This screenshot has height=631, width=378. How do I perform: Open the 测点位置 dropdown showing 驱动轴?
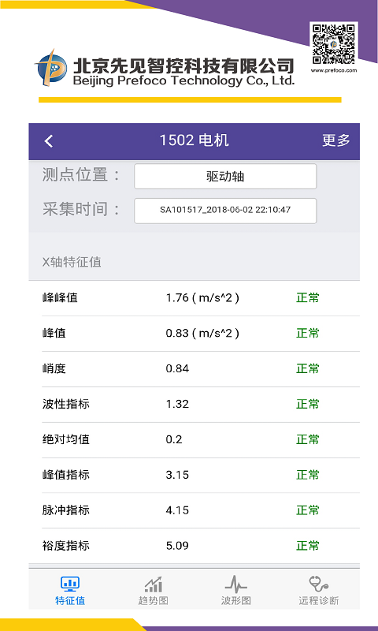pos(225,176)
